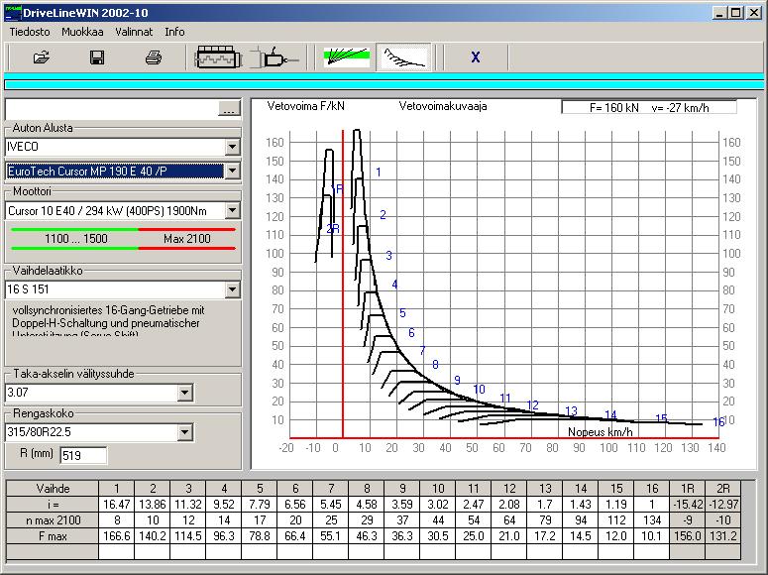This screenshot has width=768, height=575.
Task: Open the 16 S 151 gearbox dropdown
Action: coord(232,289)
